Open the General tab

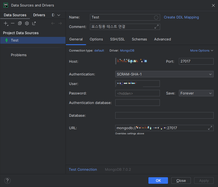[76, 39]
